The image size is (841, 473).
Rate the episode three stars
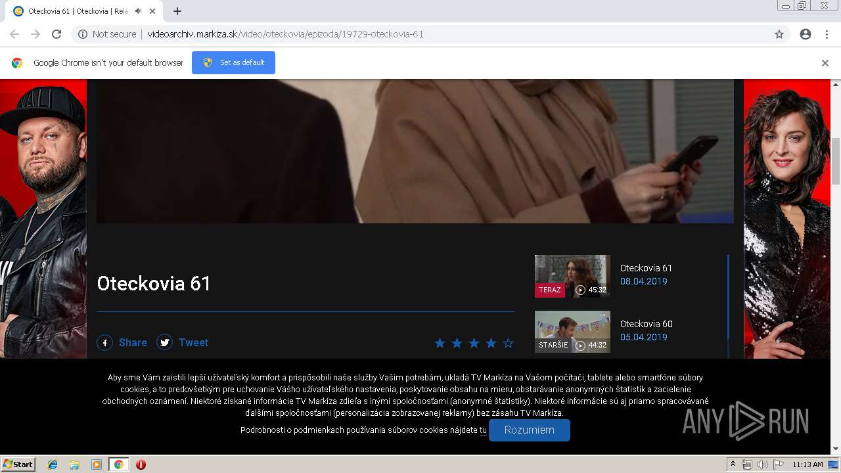pos(474,343)
